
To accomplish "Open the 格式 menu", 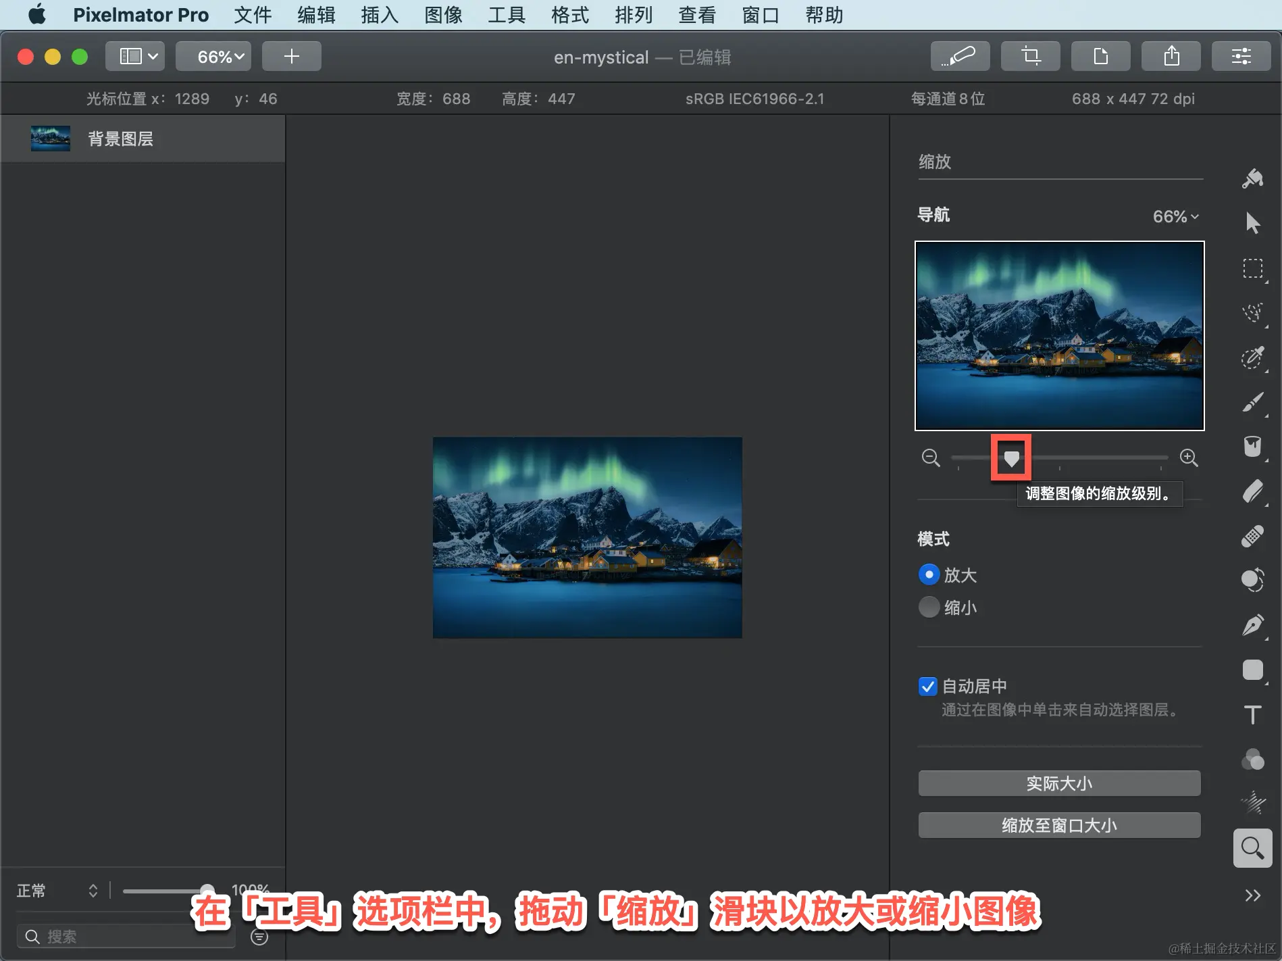I will point(570,15).
